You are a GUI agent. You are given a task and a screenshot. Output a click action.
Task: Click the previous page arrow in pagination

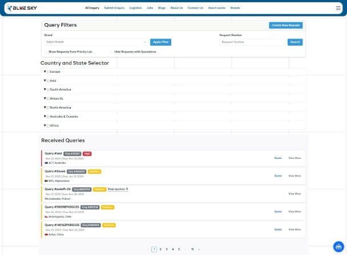click(x=148, y=249)
